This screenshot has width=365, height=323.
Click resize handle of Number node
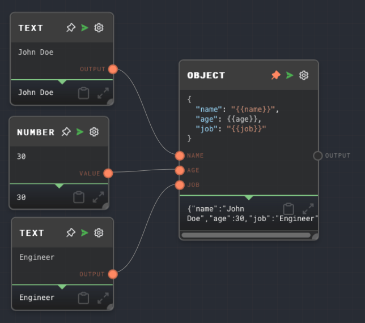pos(105,206)
